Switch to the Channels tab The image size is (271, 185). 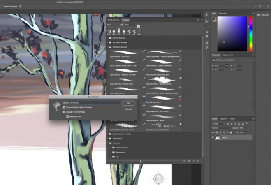tap(223, 119)
